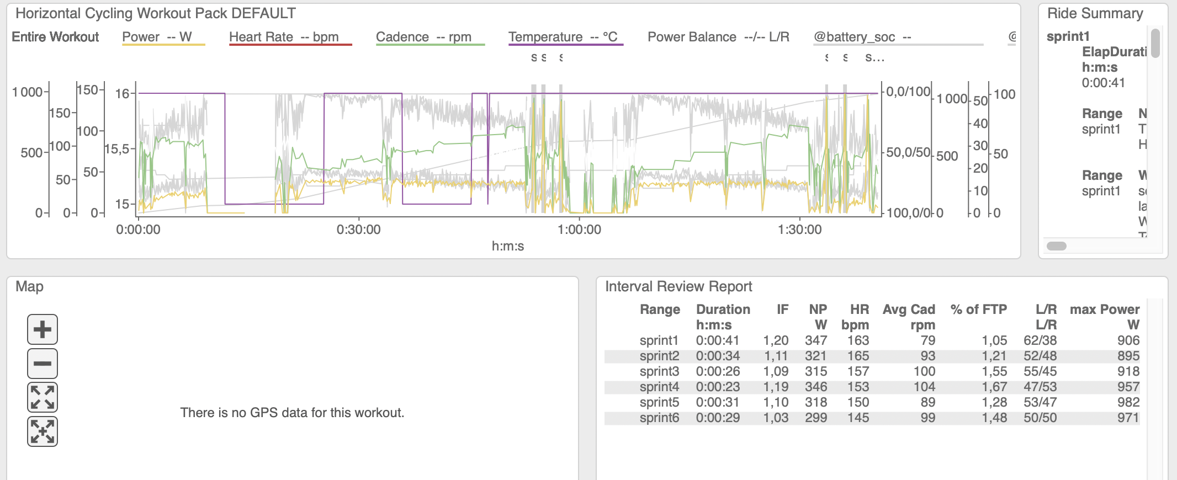Zoom out on the map with minus button
Screen dimensions: 1177x480
point(43,364)
